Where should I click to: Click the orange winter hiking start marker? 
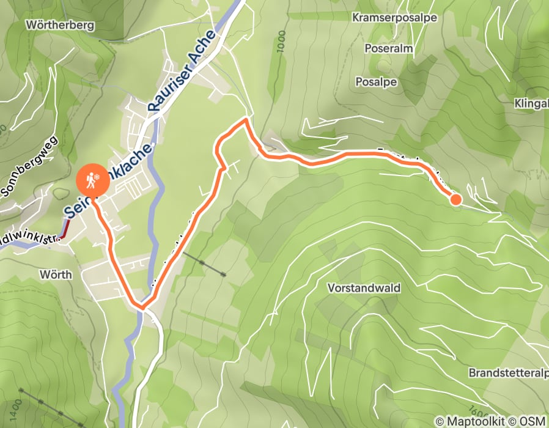point(93,180)
